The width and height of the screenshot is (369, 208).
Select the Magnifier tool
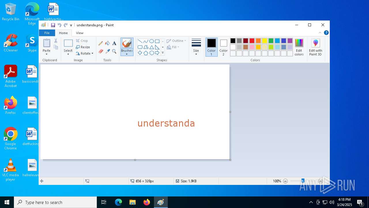coord(114,51)
